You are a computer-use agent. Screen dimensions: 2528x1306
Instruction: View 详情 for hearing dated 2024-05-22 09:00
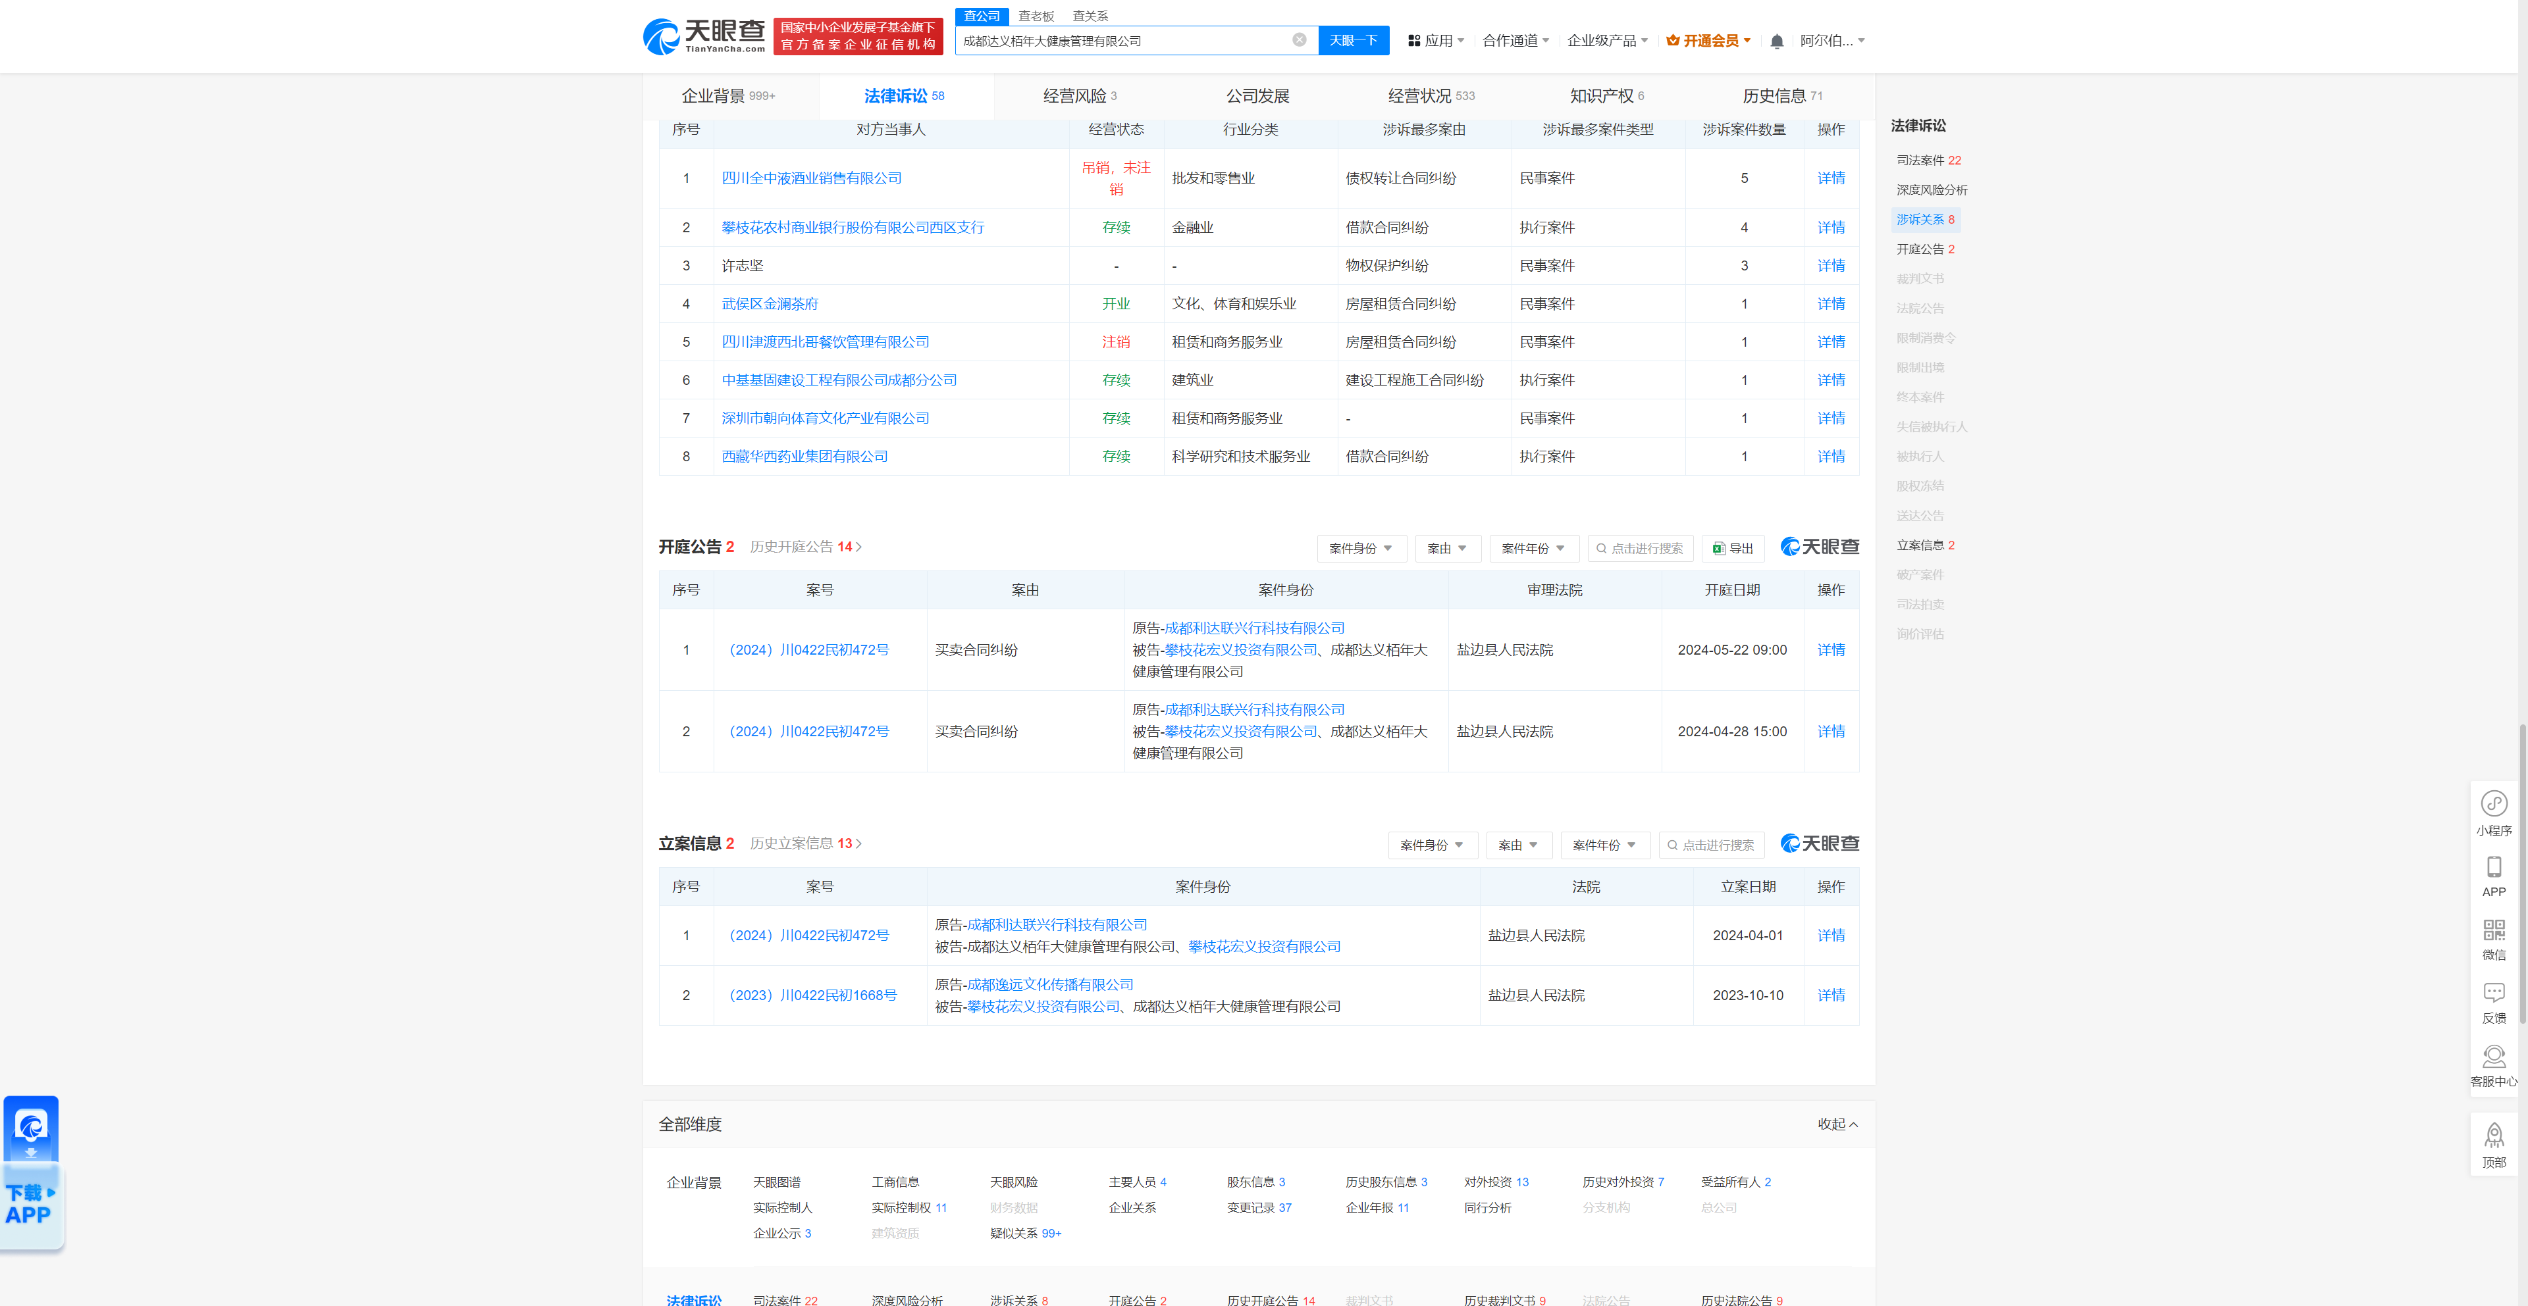[1830, 650]
